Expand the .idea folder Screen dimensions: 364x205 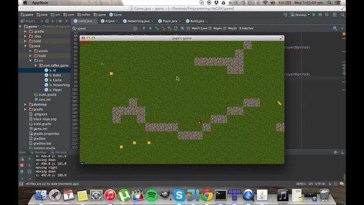(x=25, y=36)
